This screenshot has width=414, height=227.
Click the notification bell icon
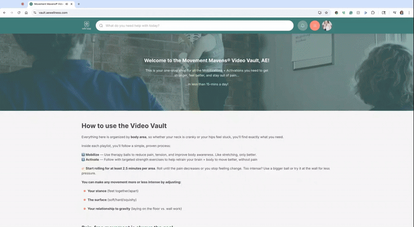(x=303, y=26)
